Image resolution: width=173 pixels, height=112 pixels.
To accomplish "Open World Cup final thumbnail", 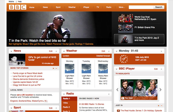I will click(x=125, y=18).
